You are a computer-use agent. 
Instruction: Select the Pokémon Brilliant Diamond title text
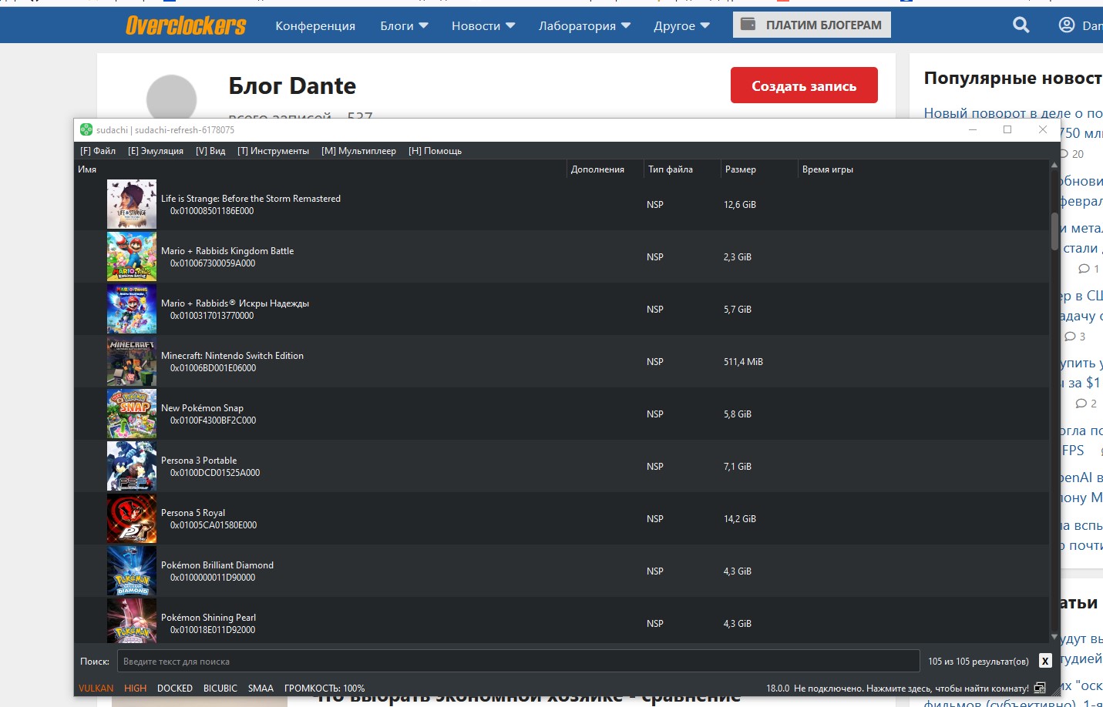point(217,565)
